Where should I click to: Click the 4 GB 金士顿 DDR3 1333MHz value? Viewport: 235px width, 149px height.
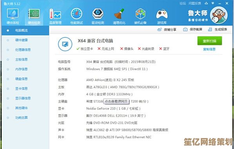[x=109, y=94]
